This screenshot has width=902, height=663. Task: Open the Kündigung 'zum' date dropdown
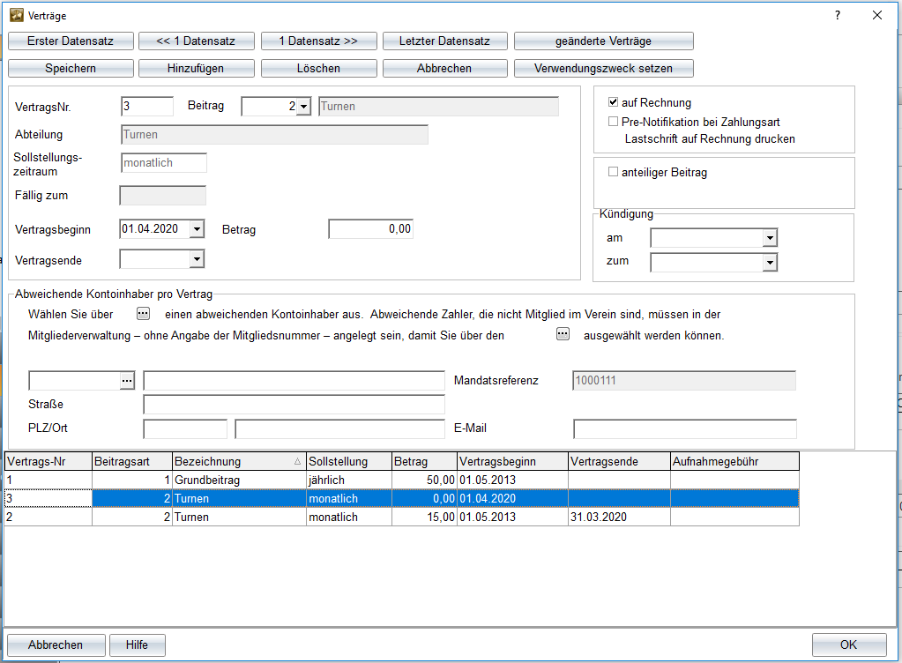point(770,263)
